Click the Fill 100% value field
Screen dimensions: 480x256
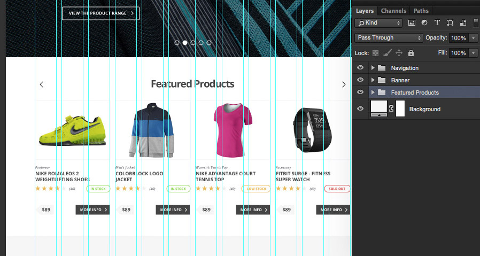[x=459, y=53]
